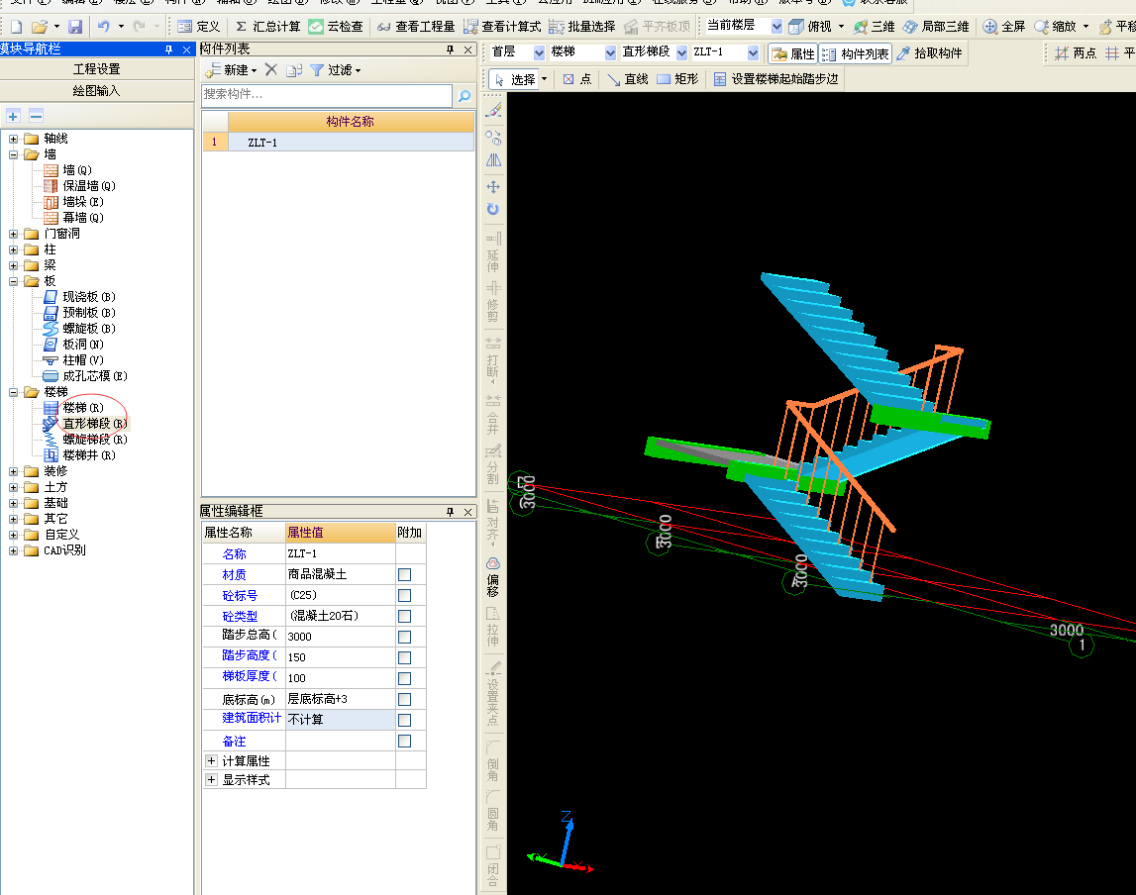
Task: Toggle the 属性 properties panel button
Action: (x=793, y=53)
